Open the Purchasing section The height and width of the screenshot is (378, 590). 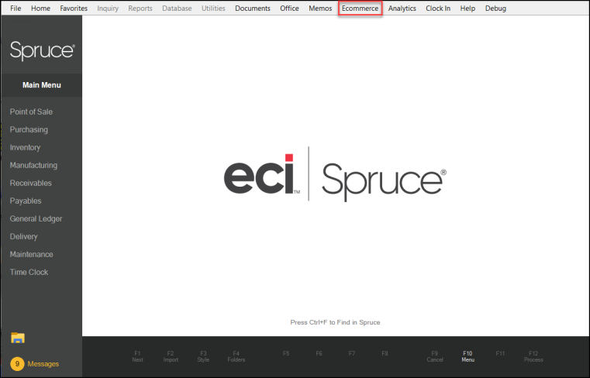tap(29, 130)
